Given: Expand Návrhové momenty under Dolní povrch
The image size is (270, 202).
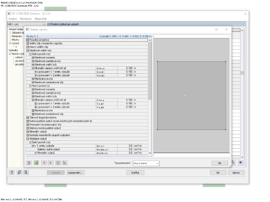Looking at the screenshot, I should point(33,57).
